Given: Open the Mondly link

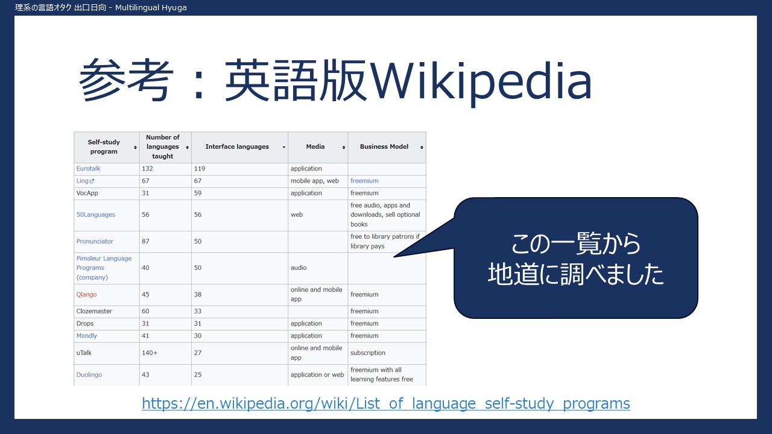Looking at the screenshot, I should 86,336.
